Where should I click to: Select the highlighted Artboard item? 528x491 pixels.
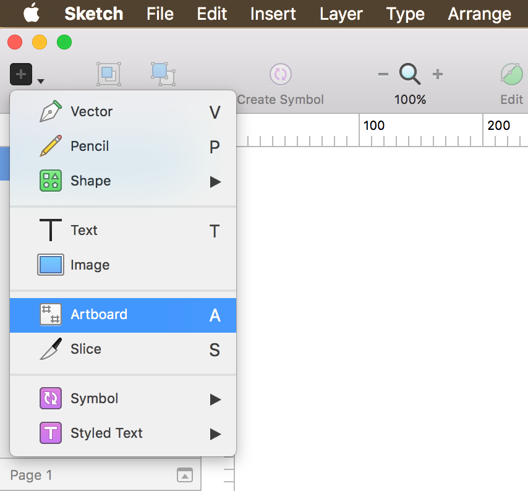pos(123,315)
